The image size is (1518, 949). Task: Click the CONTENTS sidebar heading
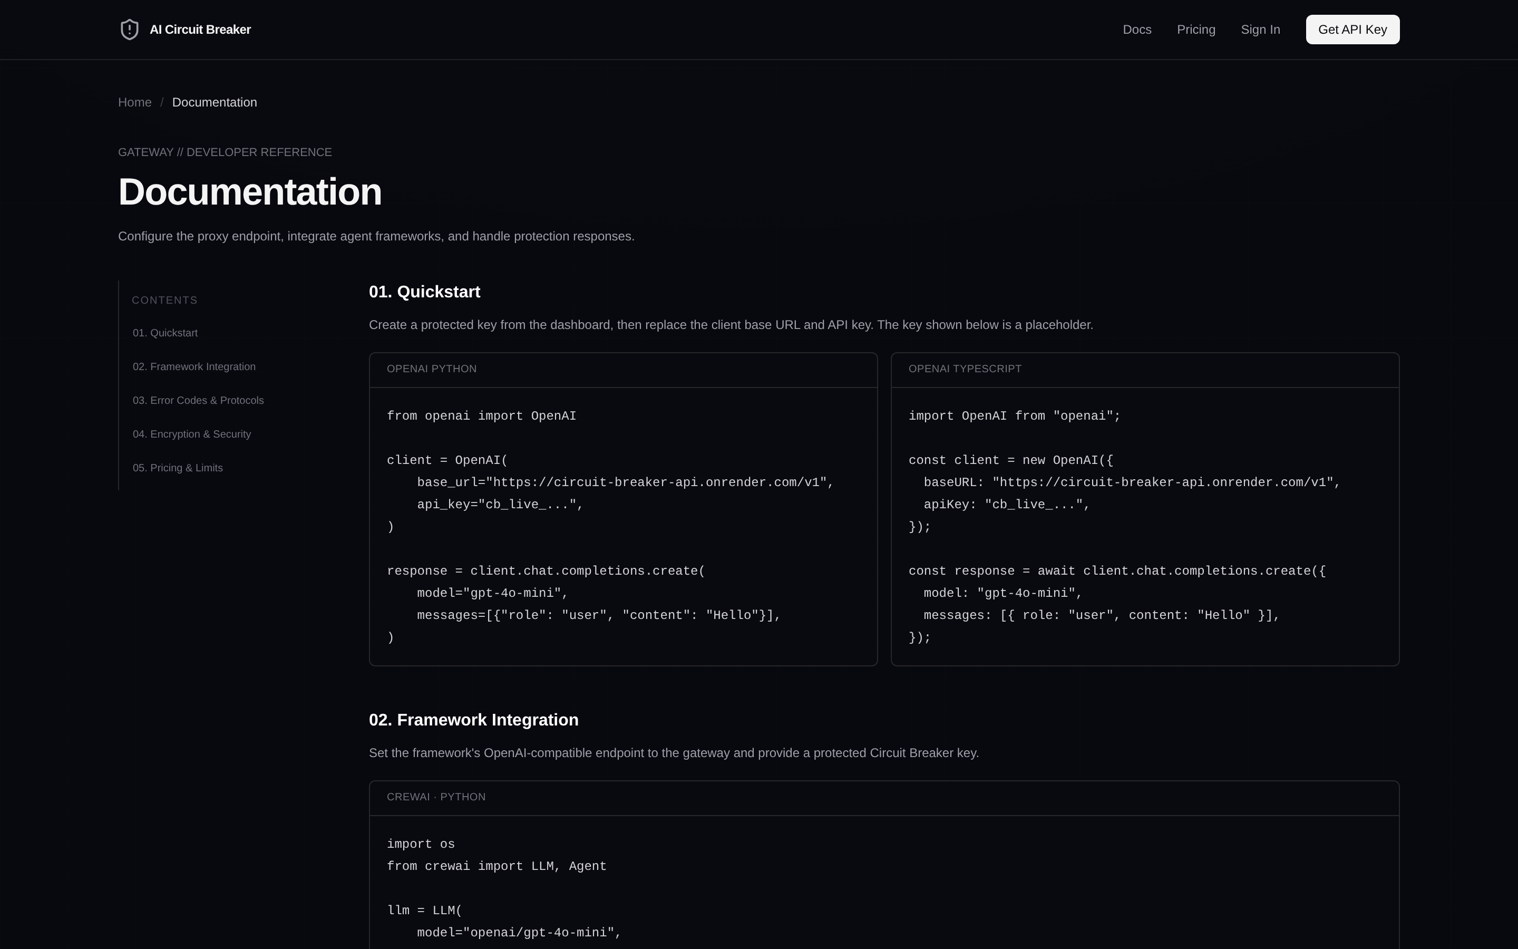tap(164, 300)
